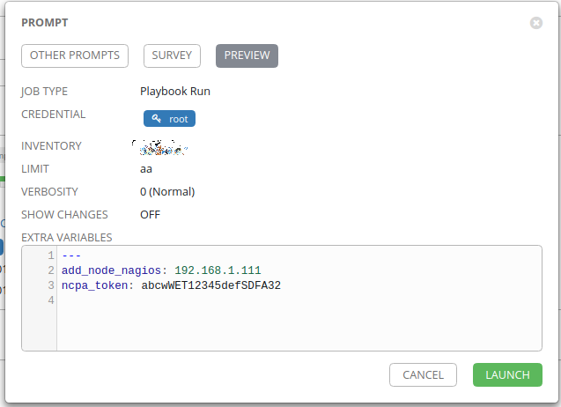Screen dimensions: 561x407
Task: Close the Prompt dialog with X icon
Action: pyautogui.click(x=536, y=23)
